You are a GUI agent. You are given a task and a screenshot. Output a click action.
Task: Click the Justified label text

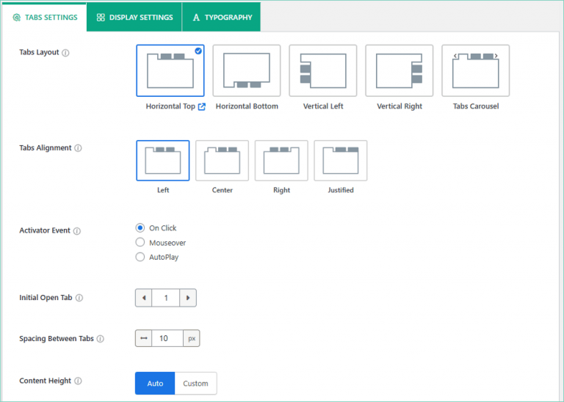coord(341,190)
